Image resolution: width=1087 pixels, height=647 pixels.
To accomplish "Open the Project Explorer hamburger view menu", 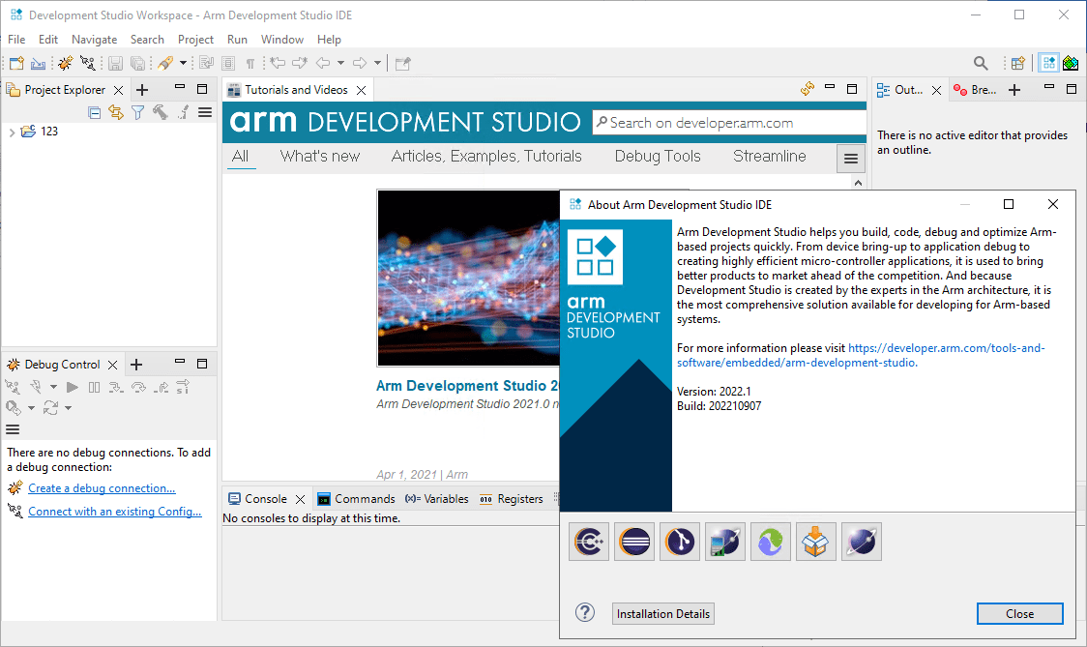I will 204,112.
